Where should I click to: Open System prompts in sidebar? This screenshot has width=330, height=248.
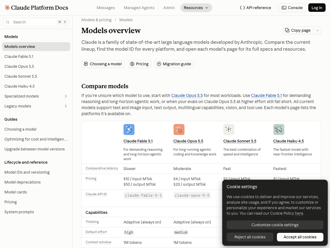coord(36,212)
